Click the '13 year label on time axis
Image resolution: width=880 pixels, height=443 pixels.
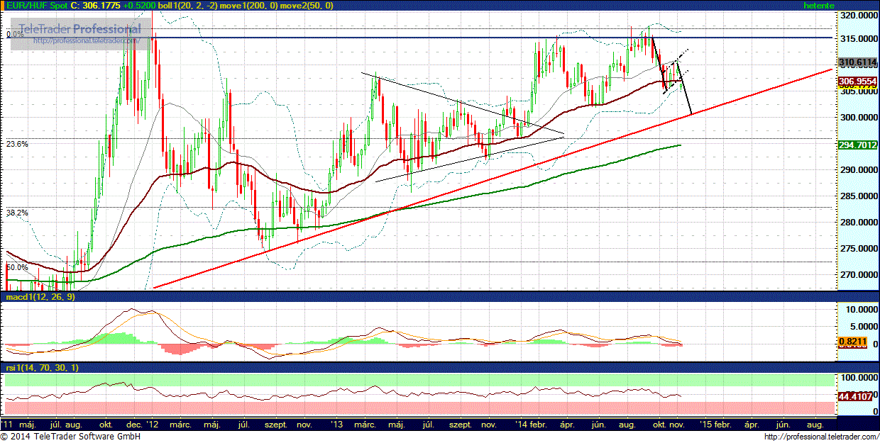pyautogui.click(x=337, y=424)
